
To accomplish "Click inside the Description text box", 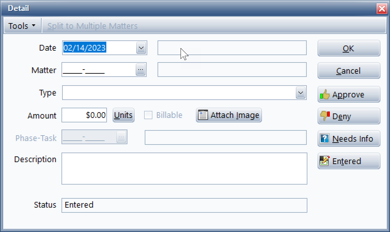I will click(184, 169).
